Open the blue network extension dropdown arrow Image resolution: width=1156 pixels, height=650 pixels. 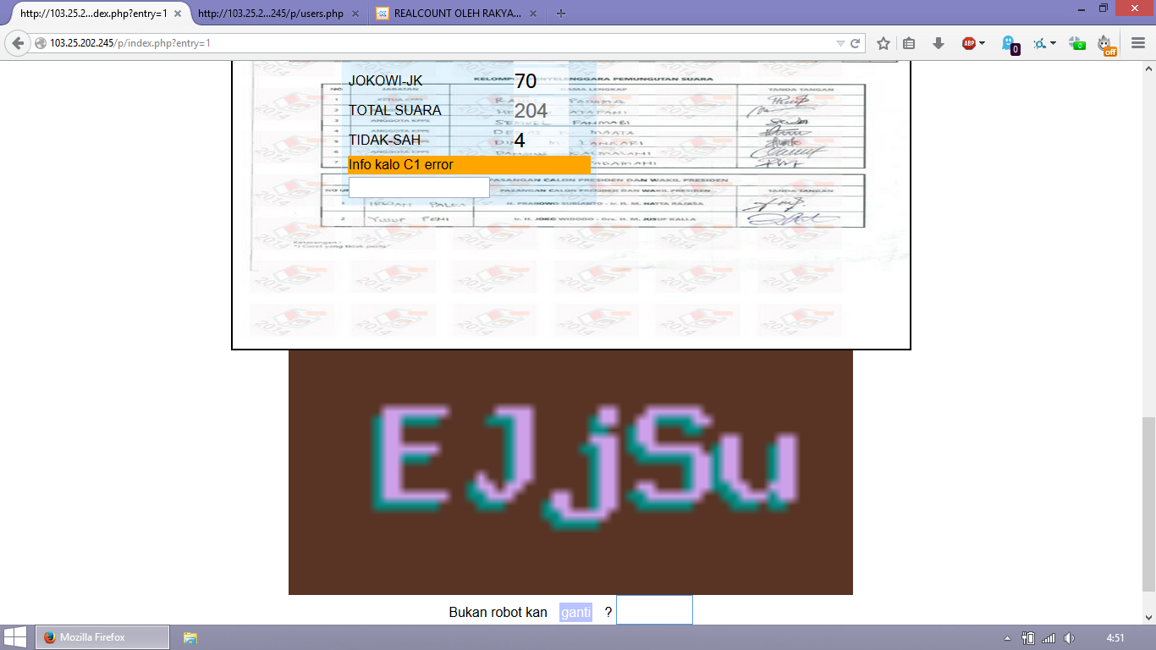coord(1053,43)
